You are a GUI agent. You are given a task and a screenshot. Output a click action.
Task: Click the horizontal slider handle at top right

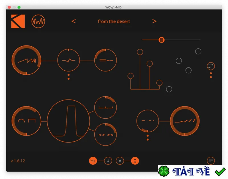click(161, 40)
